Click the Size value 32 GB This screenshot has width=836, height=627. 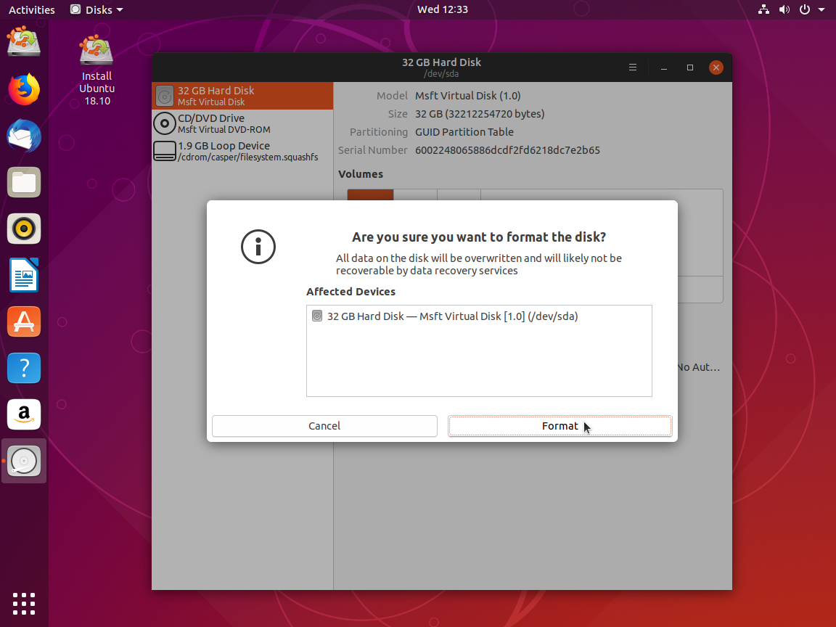point(480,114)
